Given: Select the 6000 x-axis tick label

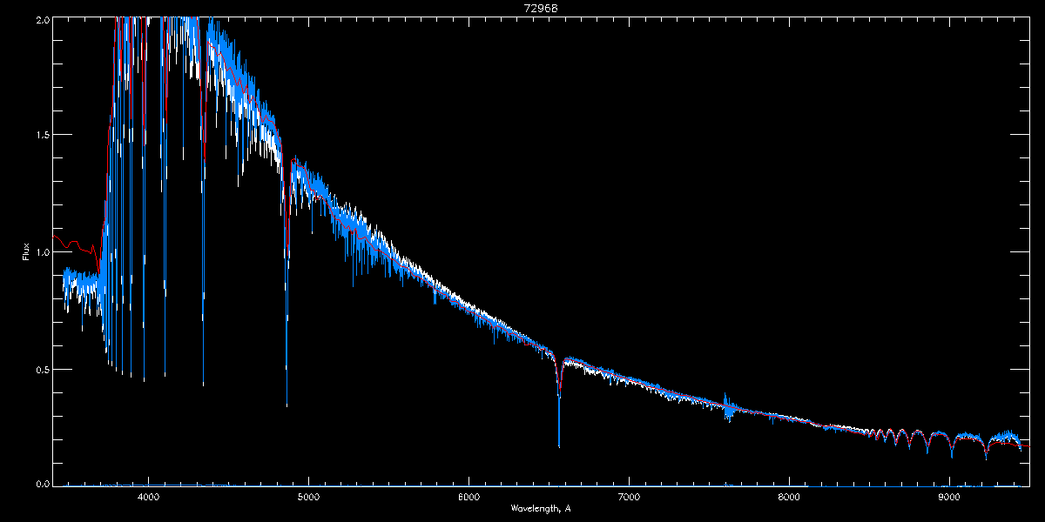Looking at the screenshot, I should click(469, 497).
